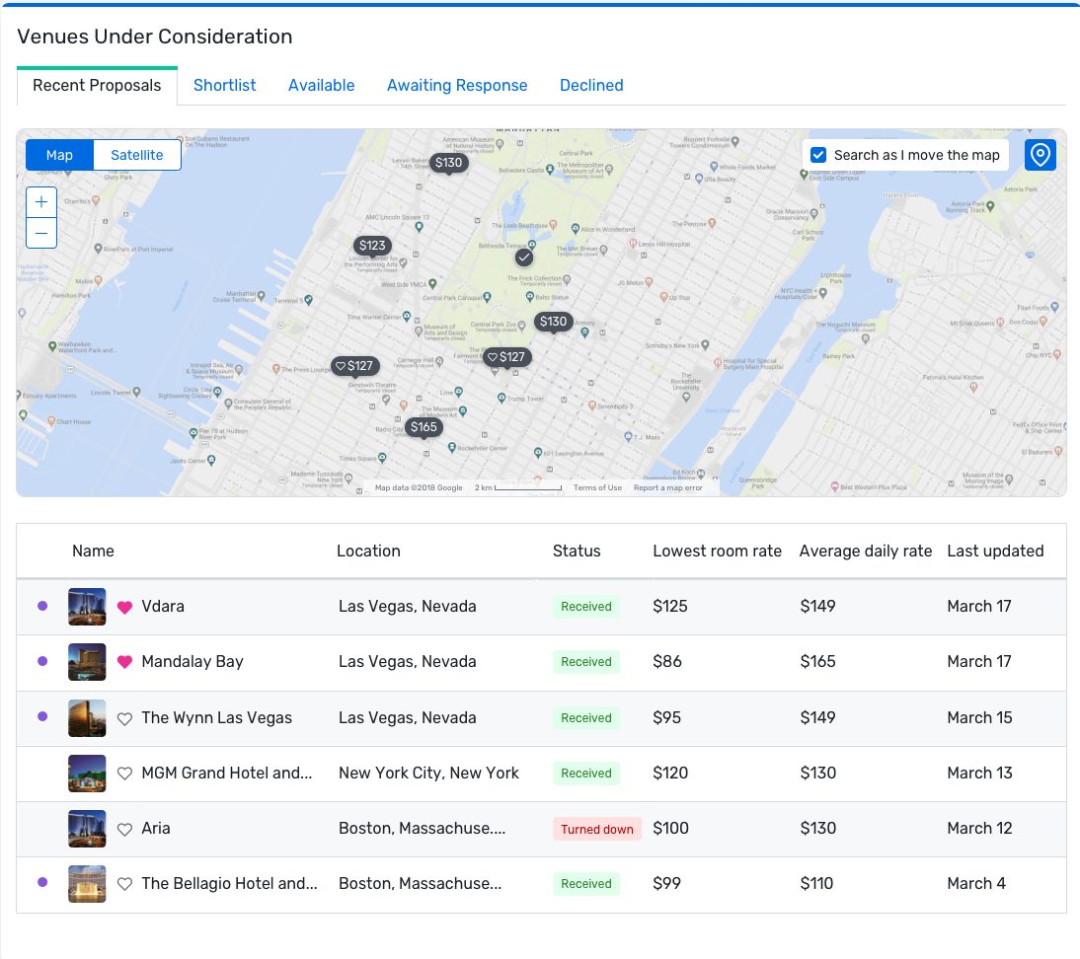1080x959 pixels.
Task: Open the Available tab
Action: pos(321,86)
